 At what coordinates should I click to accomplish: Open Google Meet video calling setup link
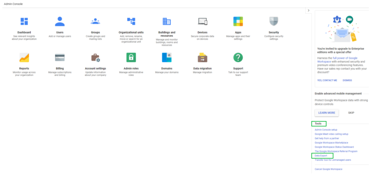click(331, 134)
